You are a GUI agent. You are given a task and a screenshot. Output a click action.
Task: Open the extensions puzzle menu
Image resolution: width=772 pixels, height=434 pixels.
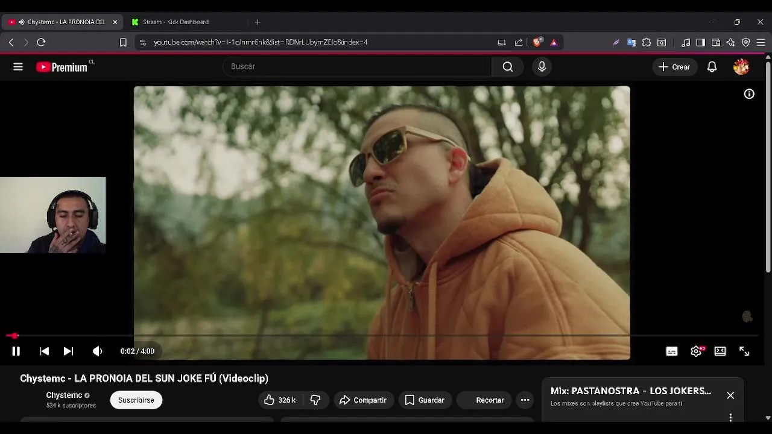(x=647, y=42)
